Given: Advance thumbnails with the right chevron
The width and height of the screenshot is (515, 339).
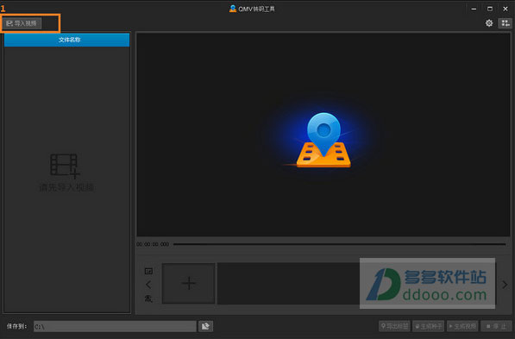Looking at the screenshot, I should (x=505, y=285).
